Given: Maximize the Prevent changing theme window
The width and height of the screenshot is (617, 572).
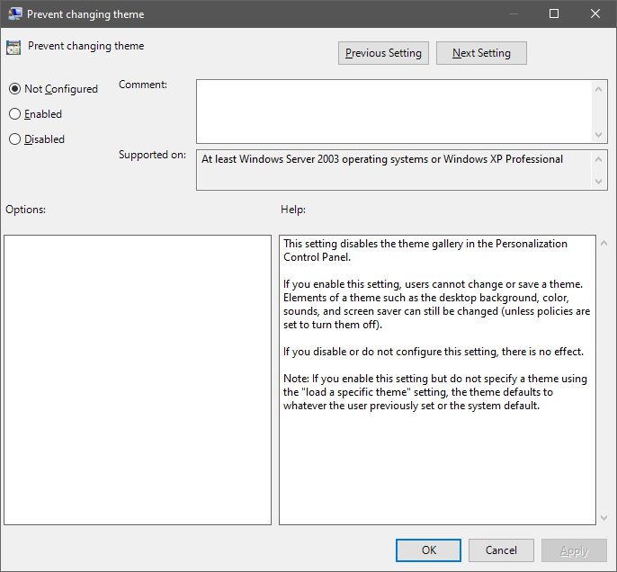Looking at the screenshot, I should point(554,14).
